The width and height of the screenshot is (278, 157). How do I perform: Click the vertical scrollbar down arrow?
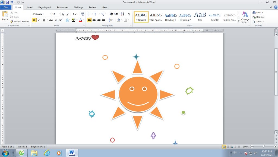coord(276,132)
